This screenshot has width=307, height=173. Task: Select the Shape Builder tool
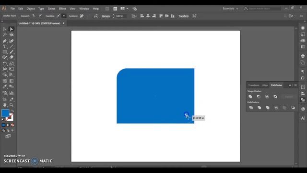click(5, 74)
